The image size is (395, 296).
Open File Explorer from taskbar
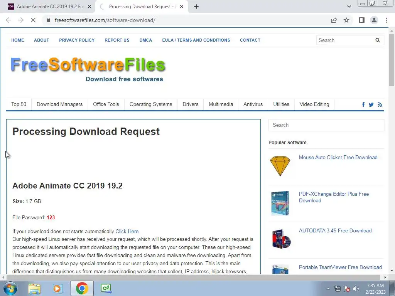click(34, 288)
